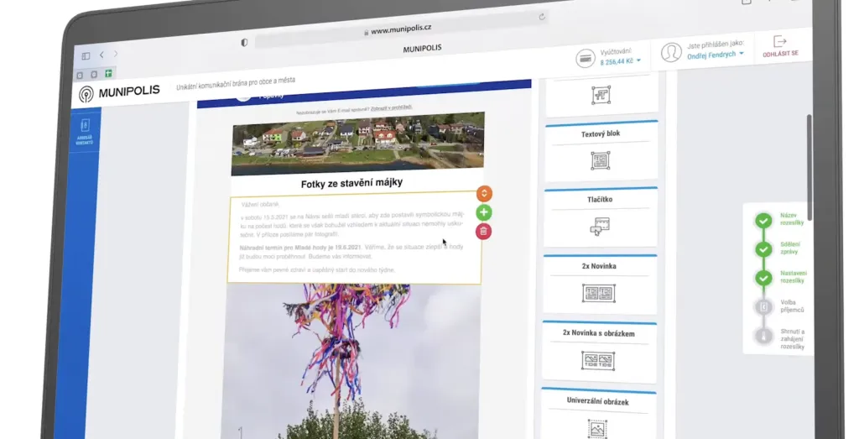Image resolution: width=859 pixels, height=439 pixels.
Task: Click the www.munipolis.cz address bar
Action: pyautogui.click(x=402, y=30)
